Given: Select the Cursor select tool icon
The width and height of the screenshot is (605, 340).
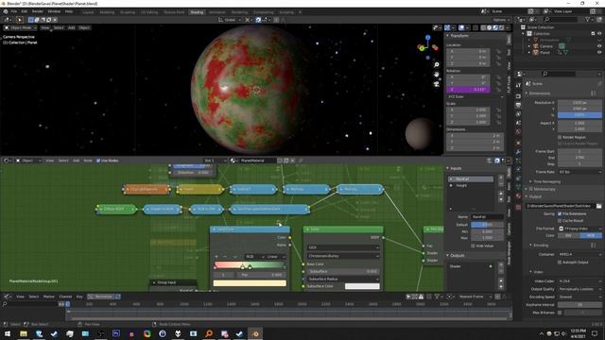Looking at the screenshot, I should coord(20,20).
